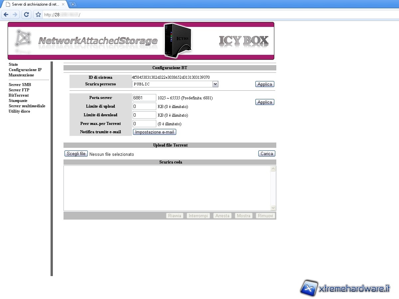The image size is (399, 299).
Task: Click the ICY BOX logo in banner
Action: click(243, 41)
